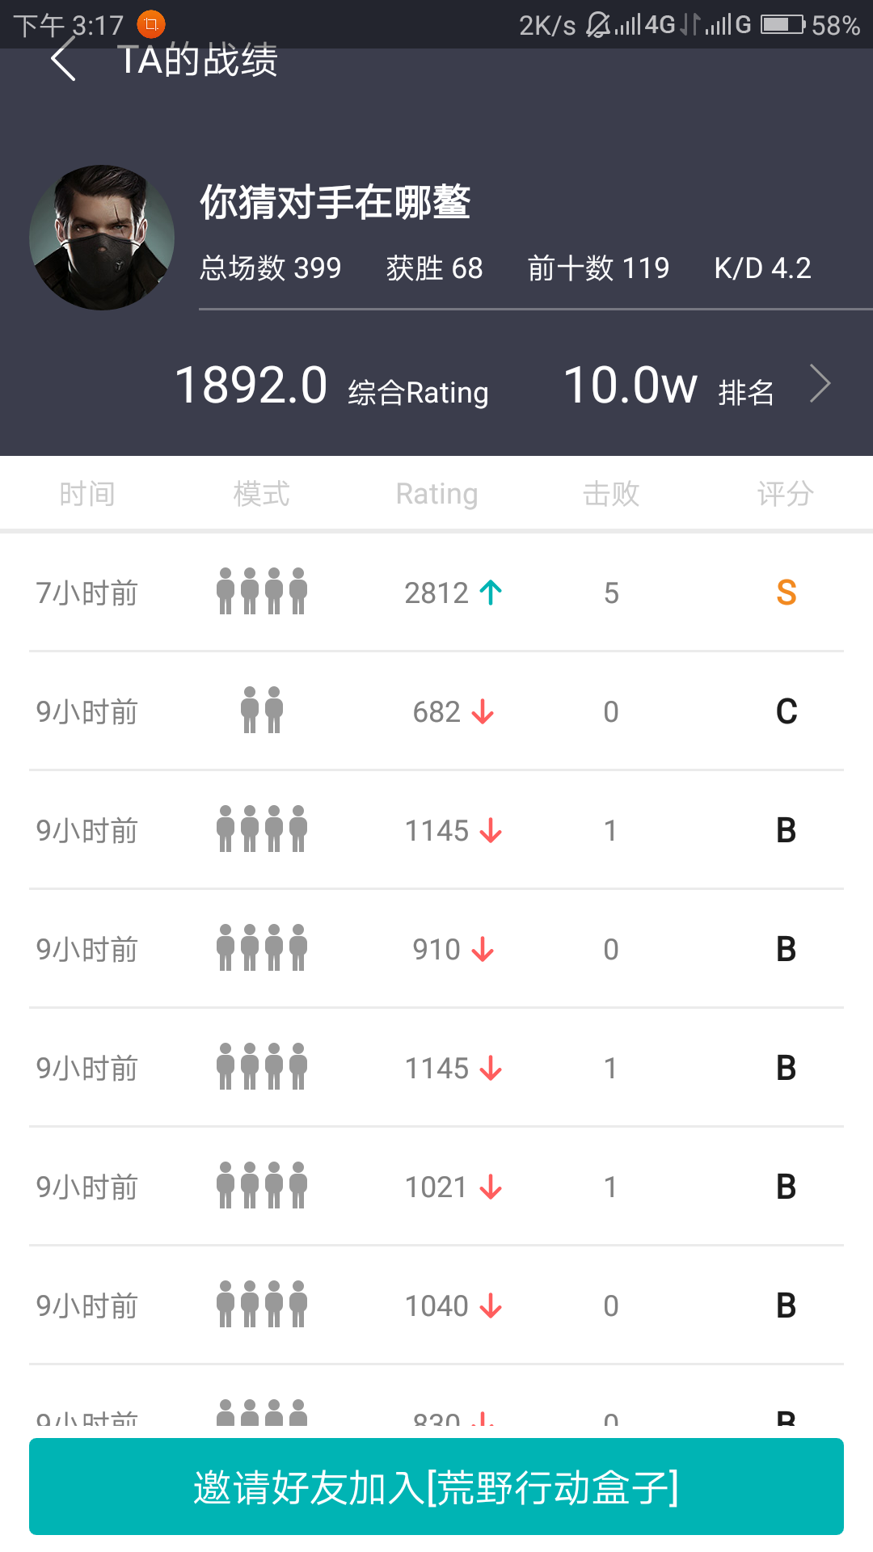Tap the red down arrow beside 1040

(x=491, y=1305)
